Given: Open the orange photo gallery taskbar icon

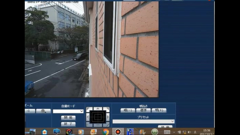Looking at the screenshot, I should pos(93,132).
